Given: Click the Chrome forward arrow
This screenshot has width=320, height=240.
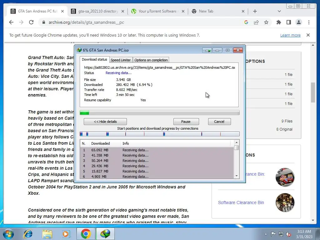Looking at the screenshot, I should [21, 22].
